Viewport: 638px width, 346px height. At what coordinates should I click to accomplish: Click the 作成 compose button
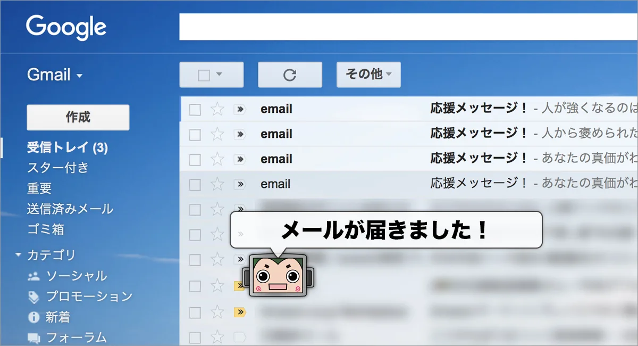[x=78, y=117]
